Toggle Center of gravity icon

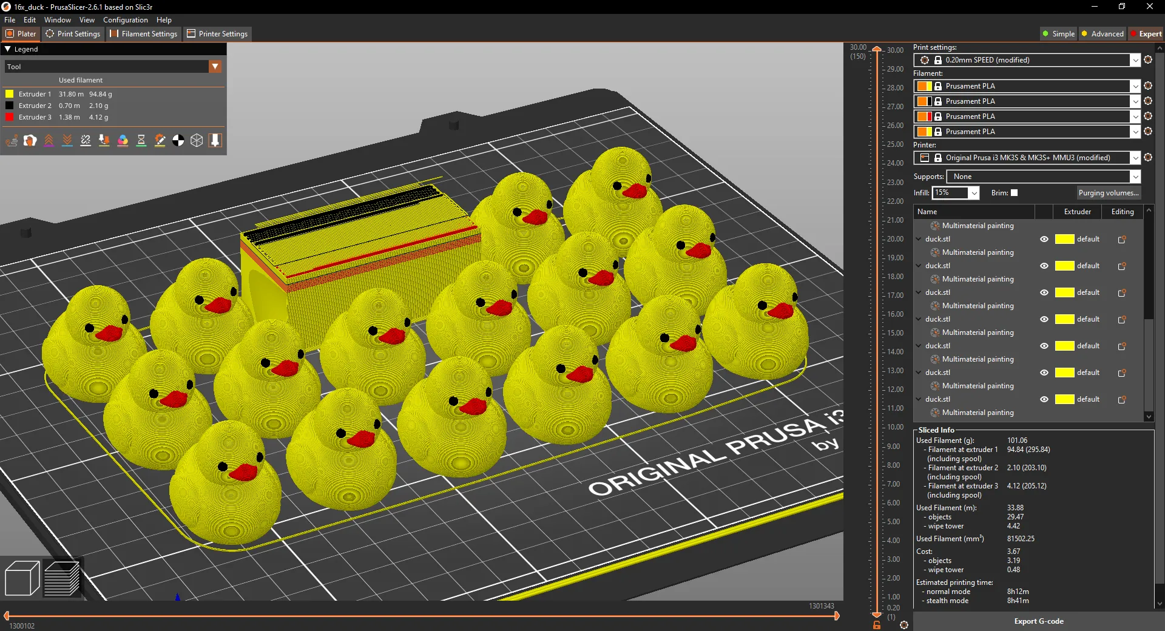(178, 141)
